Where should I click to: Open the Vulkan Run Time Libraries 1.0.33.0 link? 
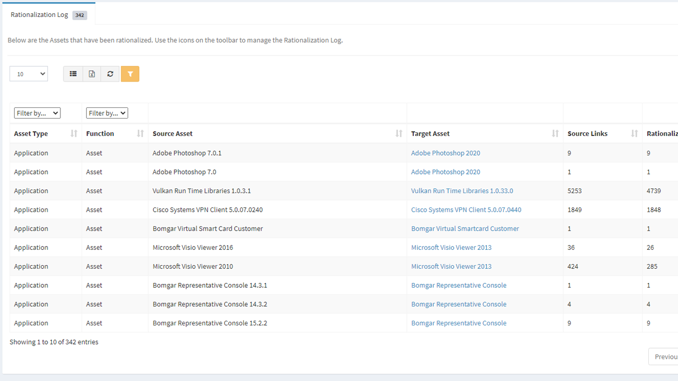click(462, 191)
